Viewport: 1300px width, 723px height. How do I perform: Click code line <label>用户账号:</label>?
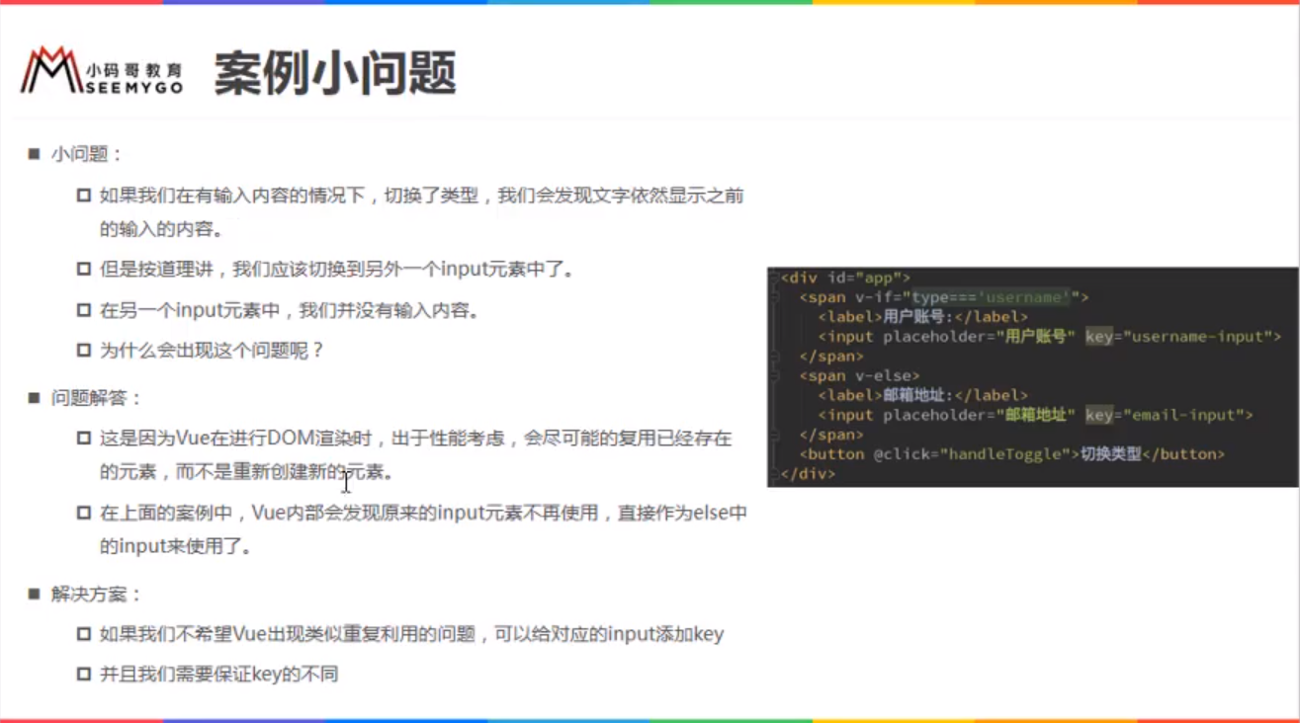click(x=922, y=317)
